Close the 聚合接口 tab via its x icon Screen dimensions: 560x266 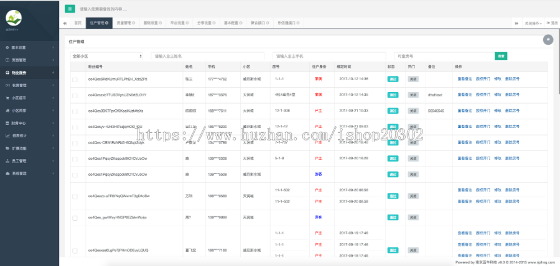pos(268,23)
